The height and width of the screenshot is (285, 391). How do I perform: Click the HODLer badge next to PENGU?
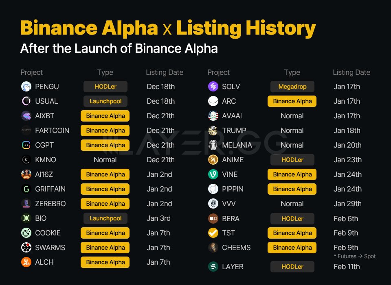[105, 87]
